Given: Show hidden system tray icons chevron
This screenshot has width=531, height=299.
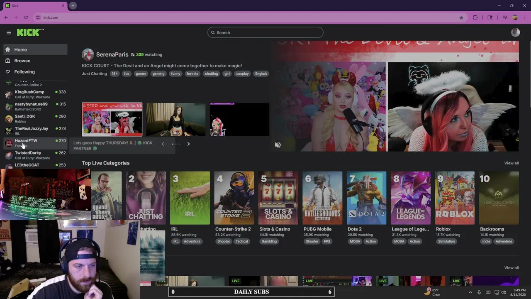Looking at the screenshot, I should 470,292.
